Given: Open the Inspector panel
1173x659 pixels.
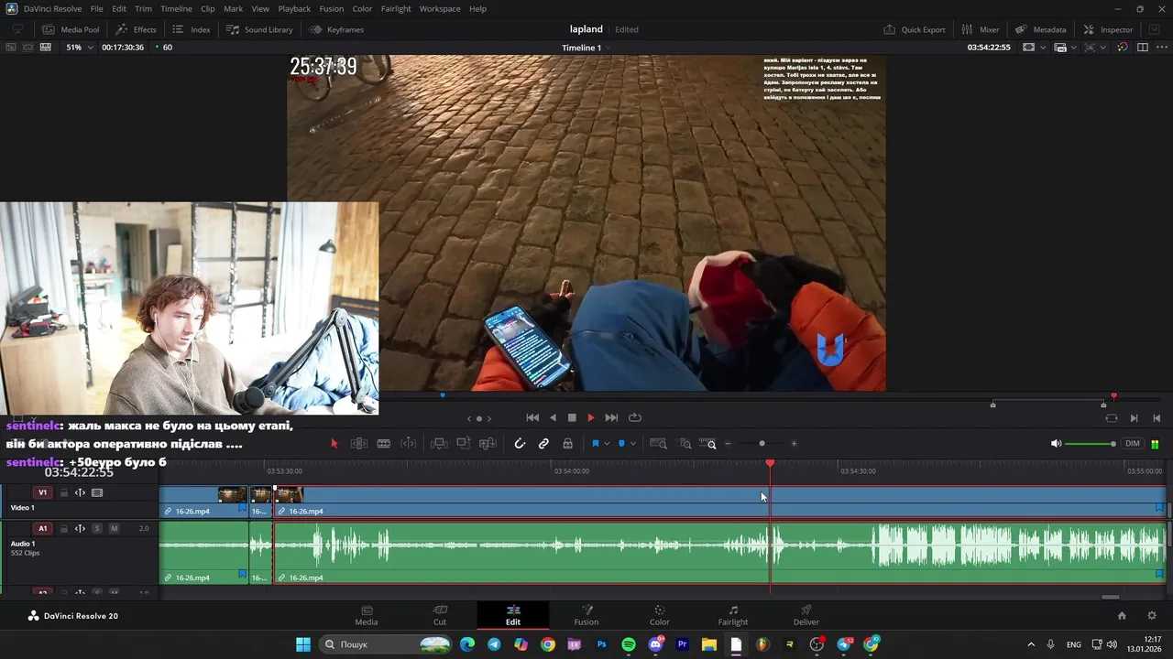Looking at the screenshot, I should [1108, 29].
